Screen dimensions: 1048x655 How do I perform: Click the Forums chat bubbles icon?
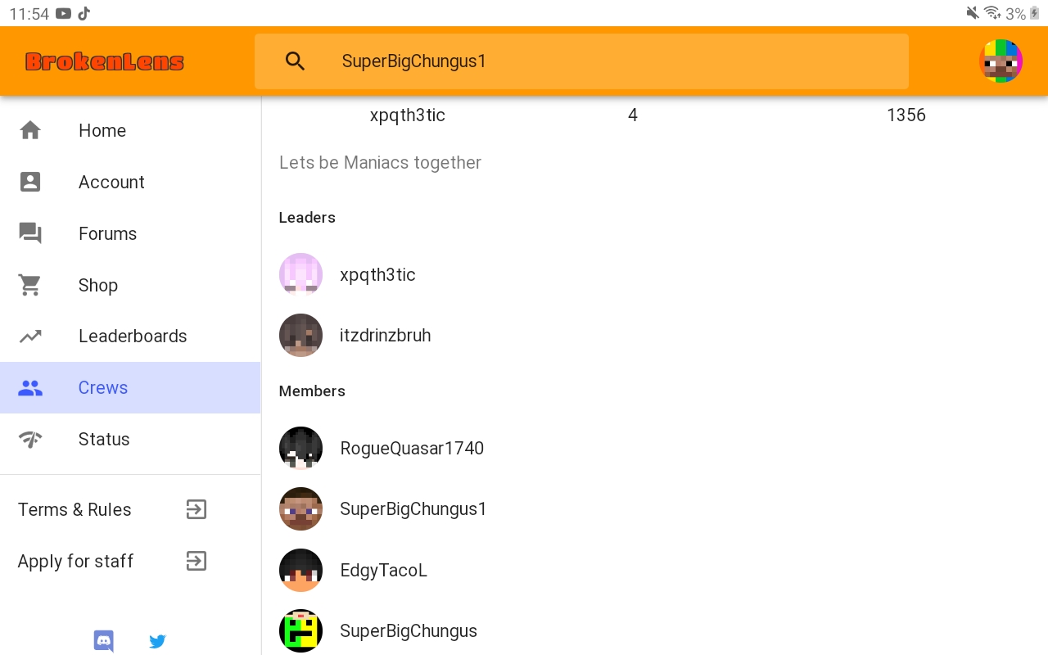30,233
